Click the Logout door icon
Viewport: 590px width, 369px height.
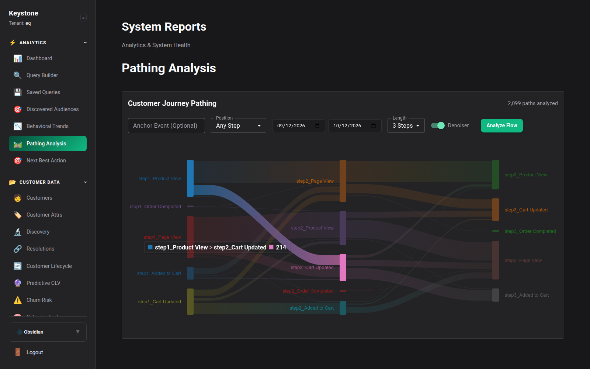coord(18,352)
